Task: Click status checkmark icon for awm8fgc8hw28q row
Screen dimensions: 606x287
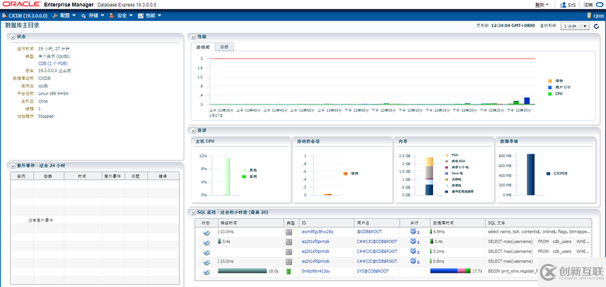Action: pyautogui.click(x=206, y=232)
